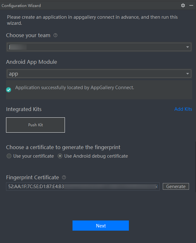Expand the Android App Module dropdown arrow
This screenshot has height=243, width=196.
coord(188,74)
